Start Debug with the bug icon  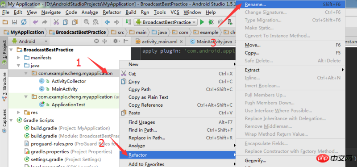(x=211, y=22)
